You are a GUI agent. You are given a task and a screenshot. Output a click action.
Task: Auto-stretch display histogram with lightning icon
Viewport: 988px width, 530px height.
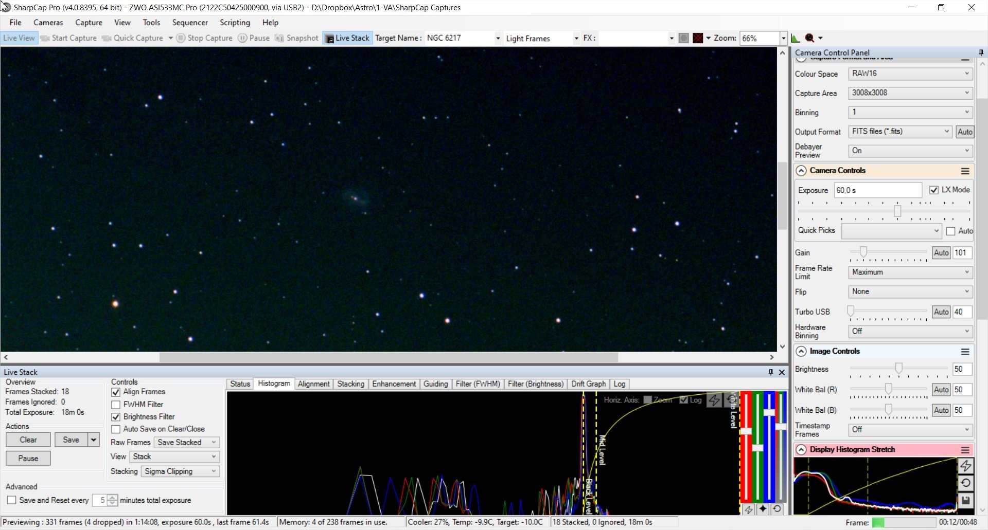point(965,466)
